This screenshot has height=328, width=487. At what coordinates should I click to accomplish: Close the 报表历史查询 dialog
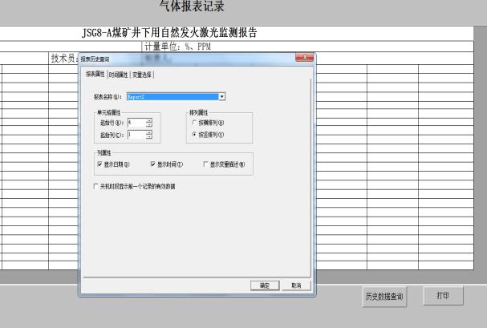304,57
